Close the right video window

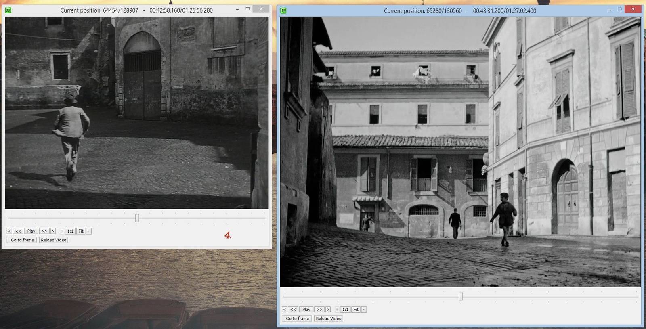click(x=633, y=9)
